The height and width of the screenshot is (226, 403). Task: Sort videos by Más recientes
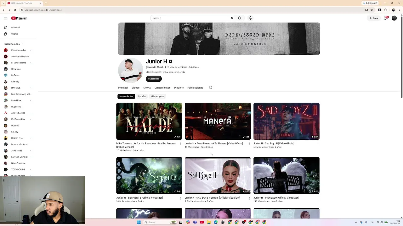click(126, 96)
